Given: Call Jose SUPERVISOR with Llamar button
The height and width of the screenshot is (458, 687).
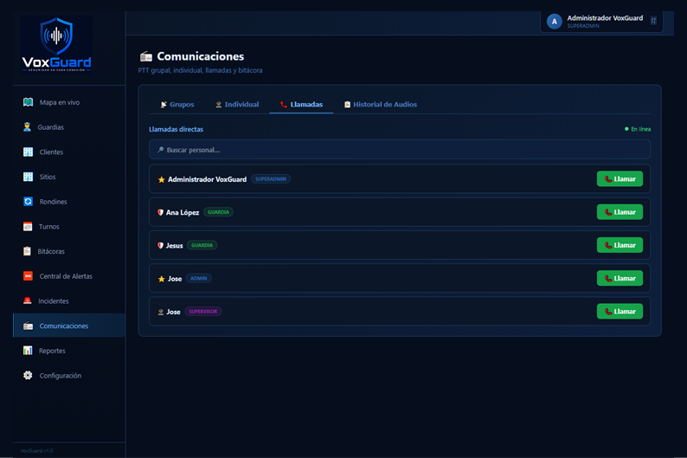Looking at the screenshot, I should [620, 311].
